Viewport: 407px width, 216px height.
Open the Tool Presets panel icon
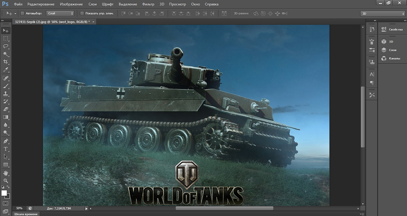pos(372,95)
